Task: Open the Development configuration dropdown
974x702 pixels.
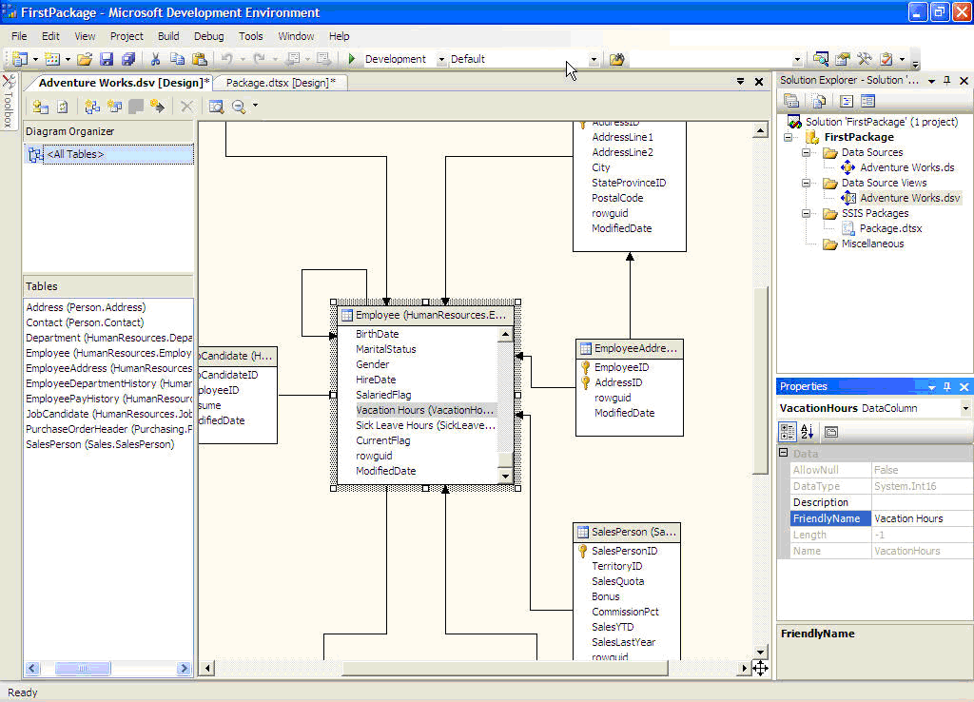Action: point(441,59)
